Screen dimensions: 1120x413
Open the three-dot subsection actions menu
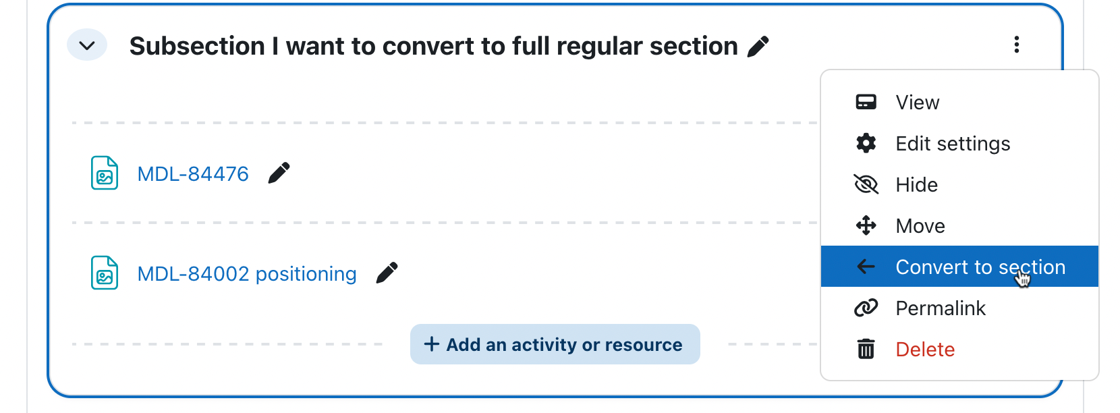[1016, 45]
